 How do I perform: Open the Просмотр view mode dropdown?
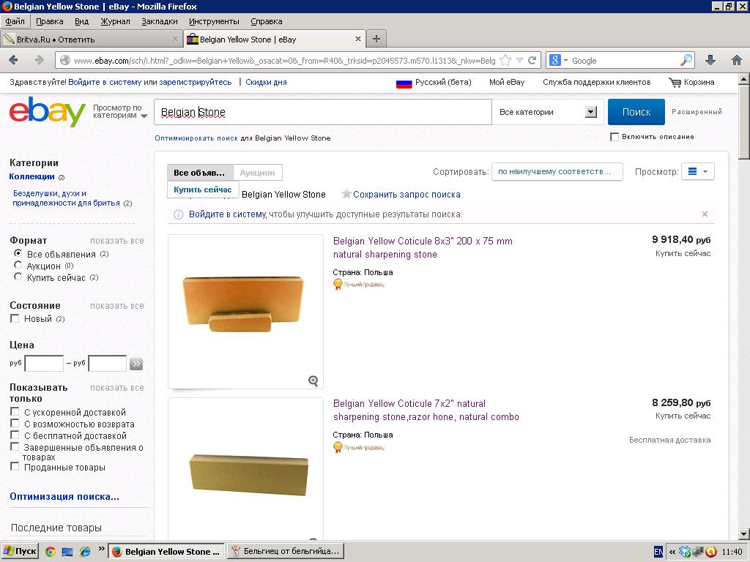tap(697, 172)
